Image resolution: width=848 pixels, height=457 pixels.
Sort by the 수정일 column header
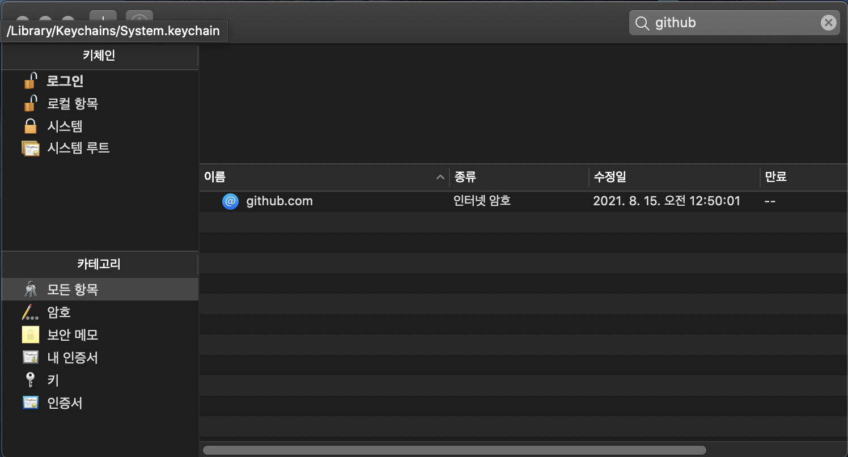[674, 177]
